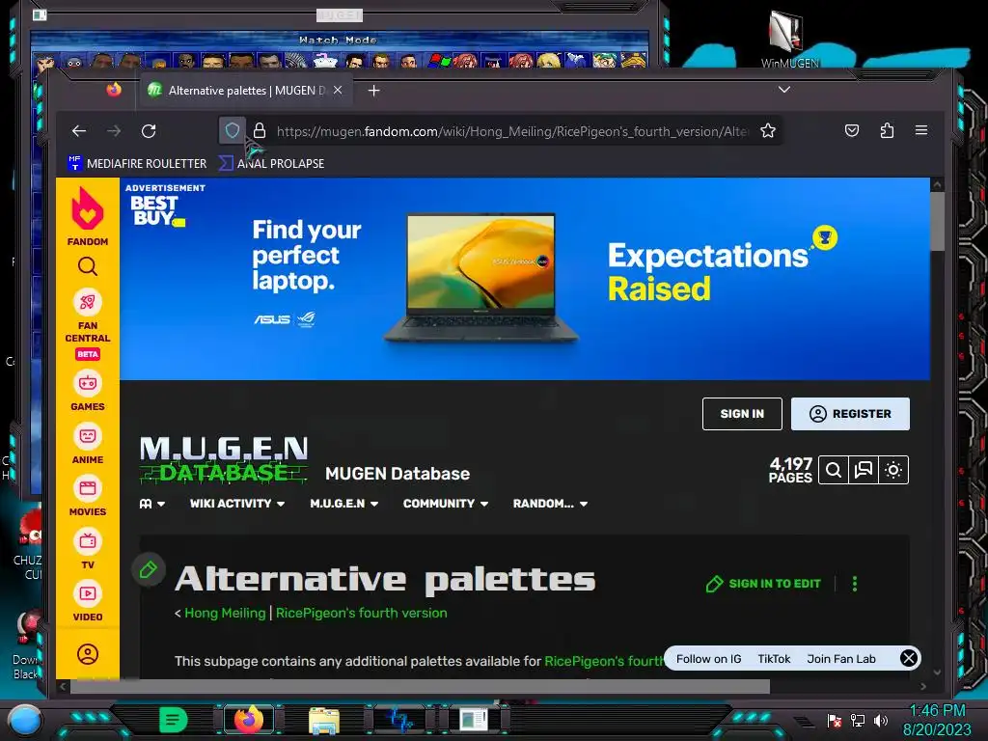Click SIGN IN TO EDIT
The height and width of the screenshot is (741, 988).
click(763, 584)
